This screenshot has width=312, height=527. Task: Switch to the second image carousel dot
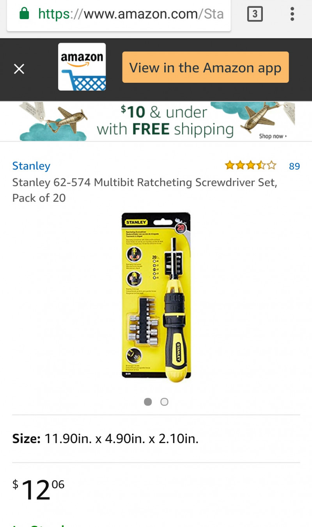point(165,402)
